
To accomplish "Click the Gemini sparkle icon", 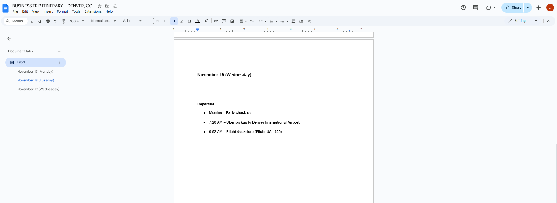I will tap(538, 8).
